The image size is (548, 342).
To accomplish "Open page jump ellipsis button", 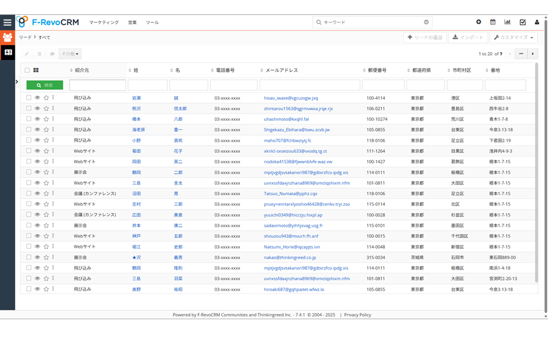I will click(x=521, y=54).
